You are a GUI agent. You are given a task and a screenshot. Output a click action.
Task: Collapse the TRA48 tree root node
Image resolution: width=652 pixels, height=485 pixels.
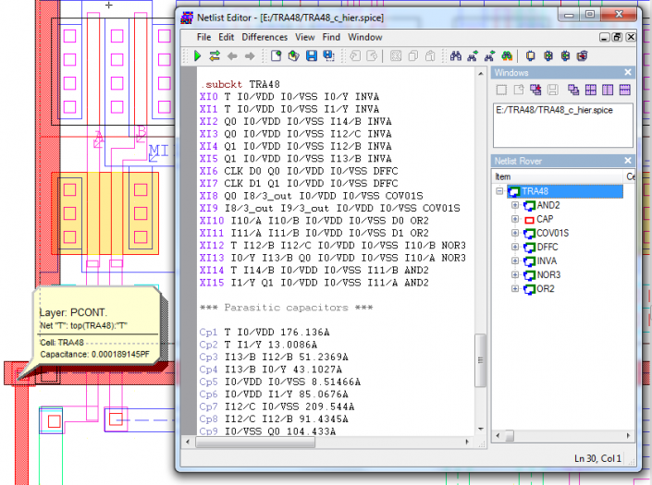(500, 192)
